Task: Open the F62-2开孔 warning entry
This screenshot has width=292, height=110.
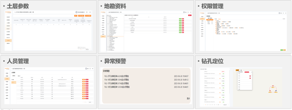Action: (x=147, y=76)
